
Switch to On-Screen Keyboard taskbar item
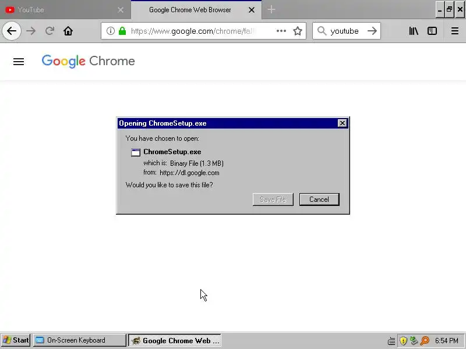(x=80, y=340)
